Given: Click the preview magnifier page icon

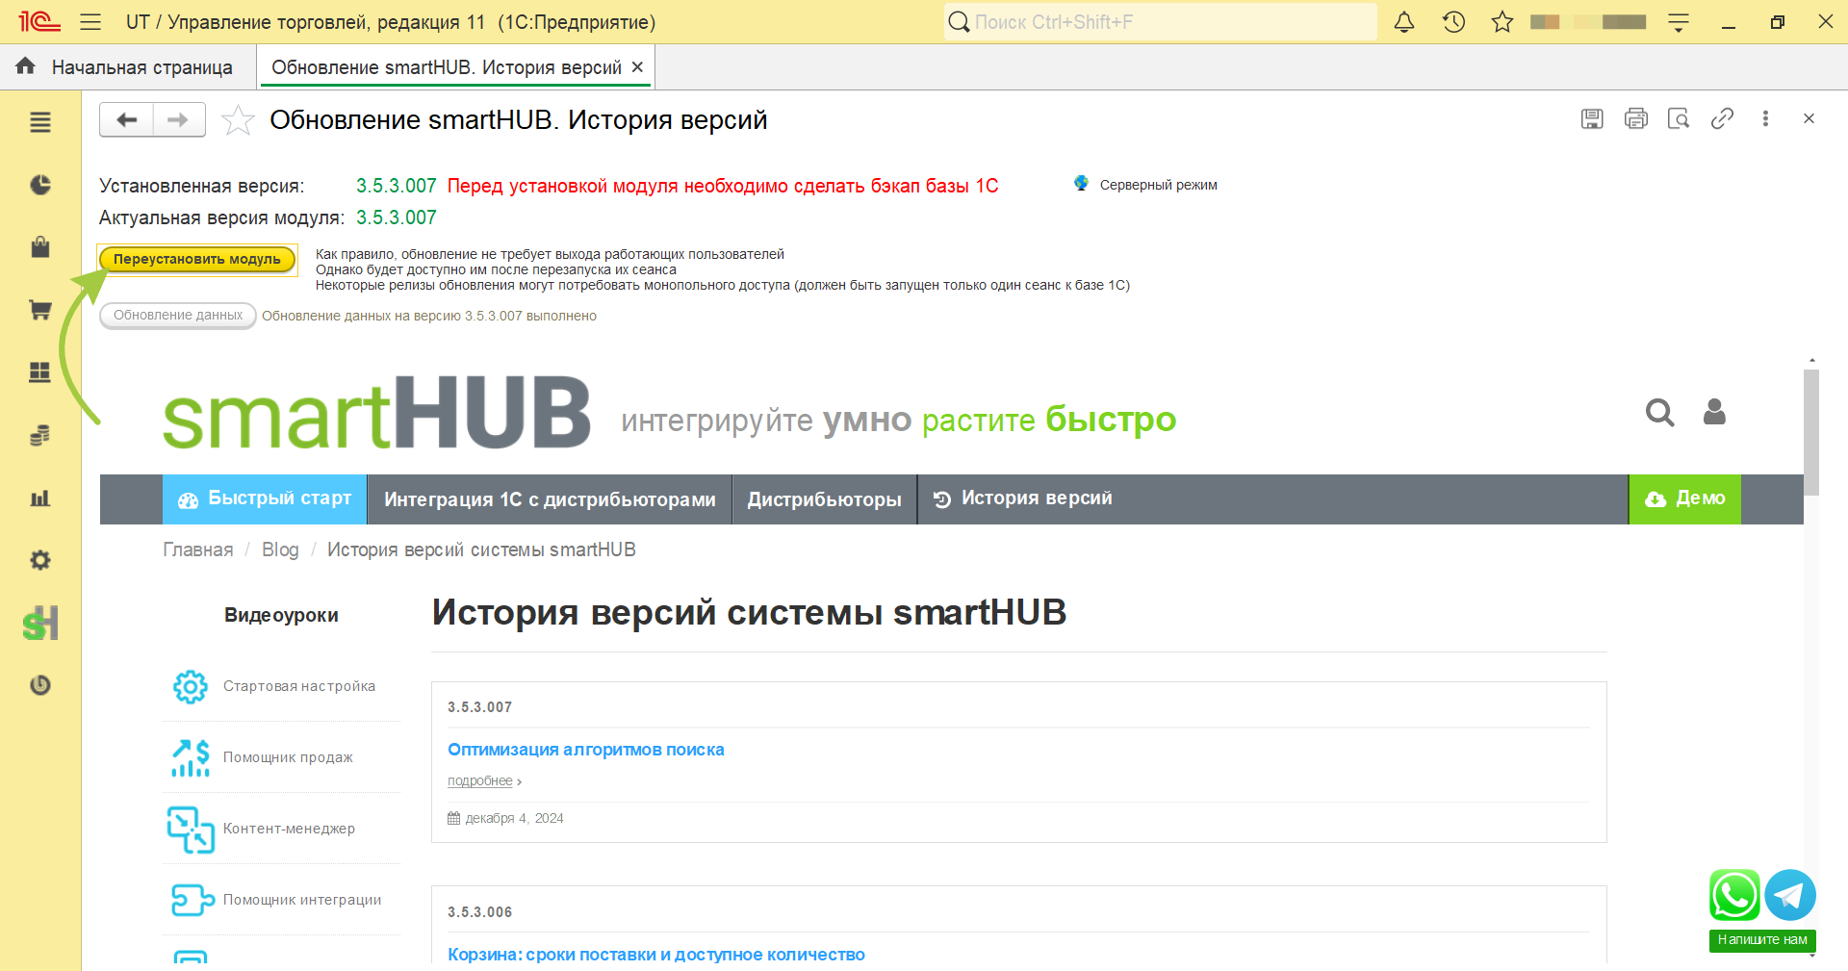Looking at the screenshot, I should (x=1679, y=118).
